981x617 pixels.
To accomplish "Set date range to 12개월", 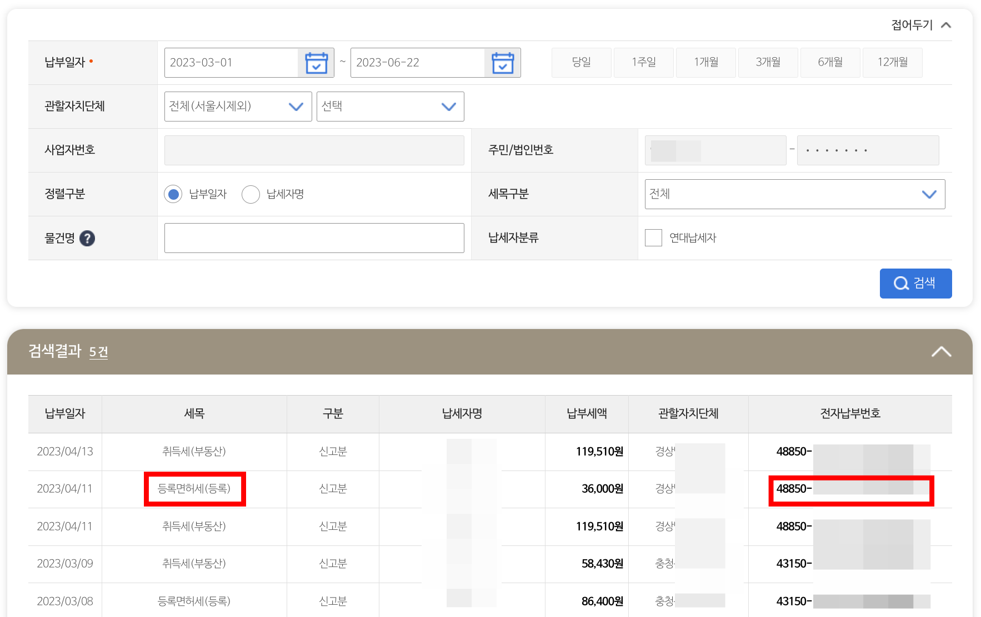I will point(892,63).
